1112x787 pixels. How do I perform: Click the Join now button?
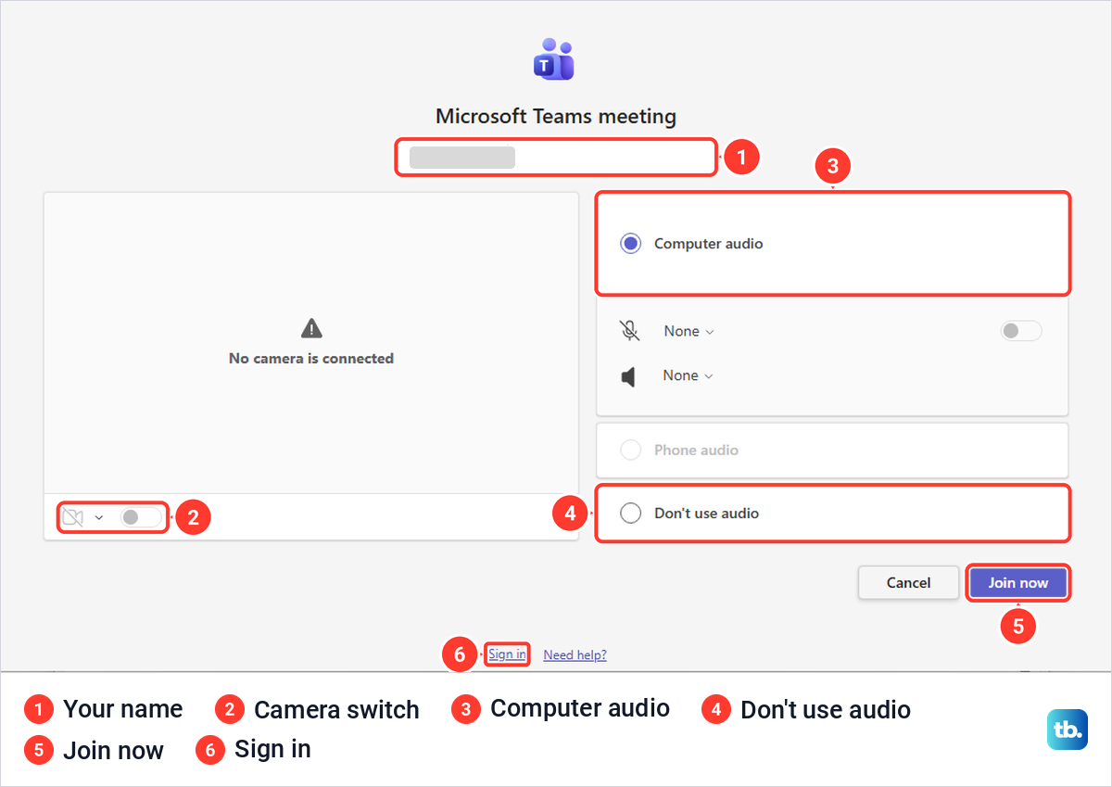[x=1018, y=583]
